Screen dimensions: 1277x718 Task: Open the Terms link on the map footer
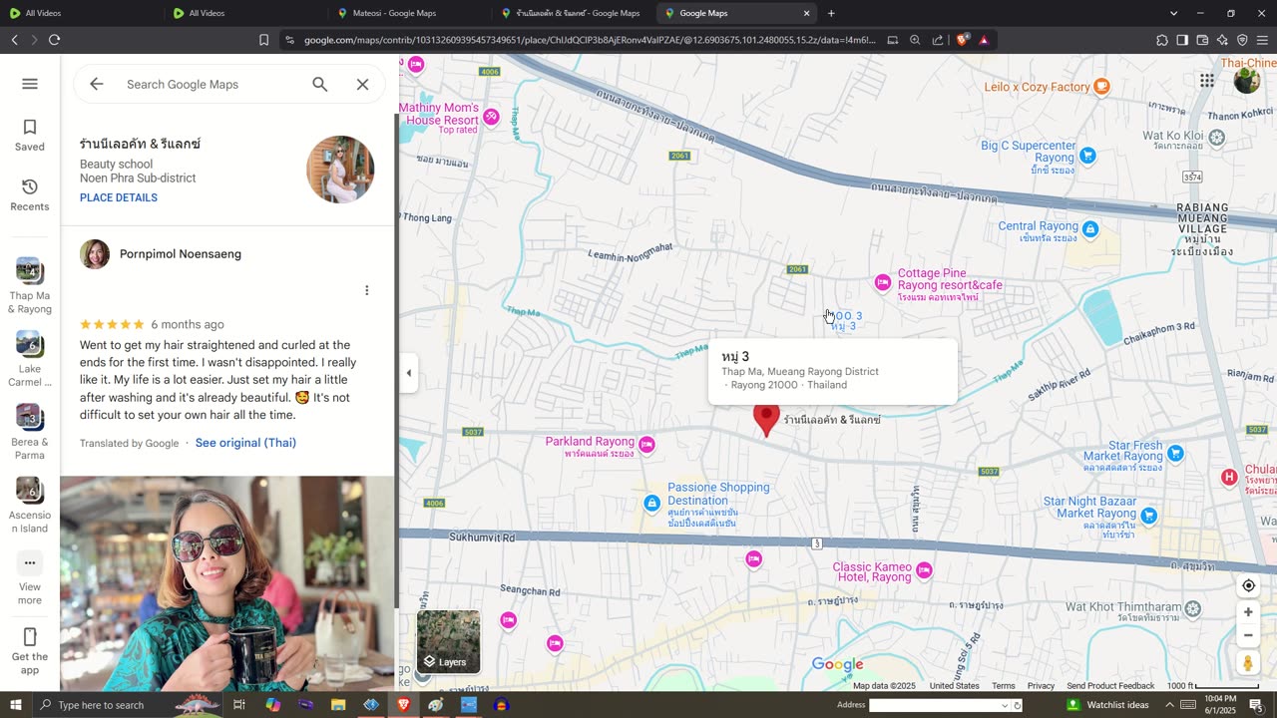[x=1004, y=686]
